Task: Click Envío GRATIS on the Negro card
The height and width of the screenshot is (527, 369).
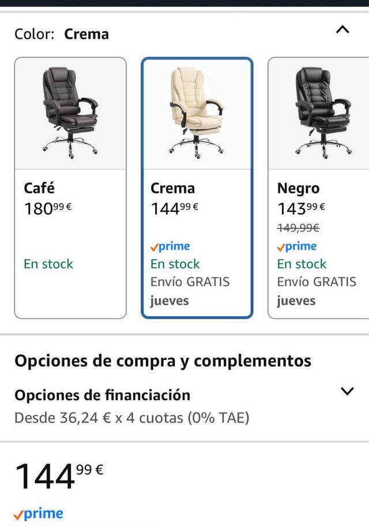Action: tap(317, 282)
